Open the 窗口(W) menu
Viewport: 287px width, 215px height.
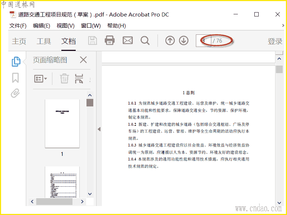pos(91,25)
